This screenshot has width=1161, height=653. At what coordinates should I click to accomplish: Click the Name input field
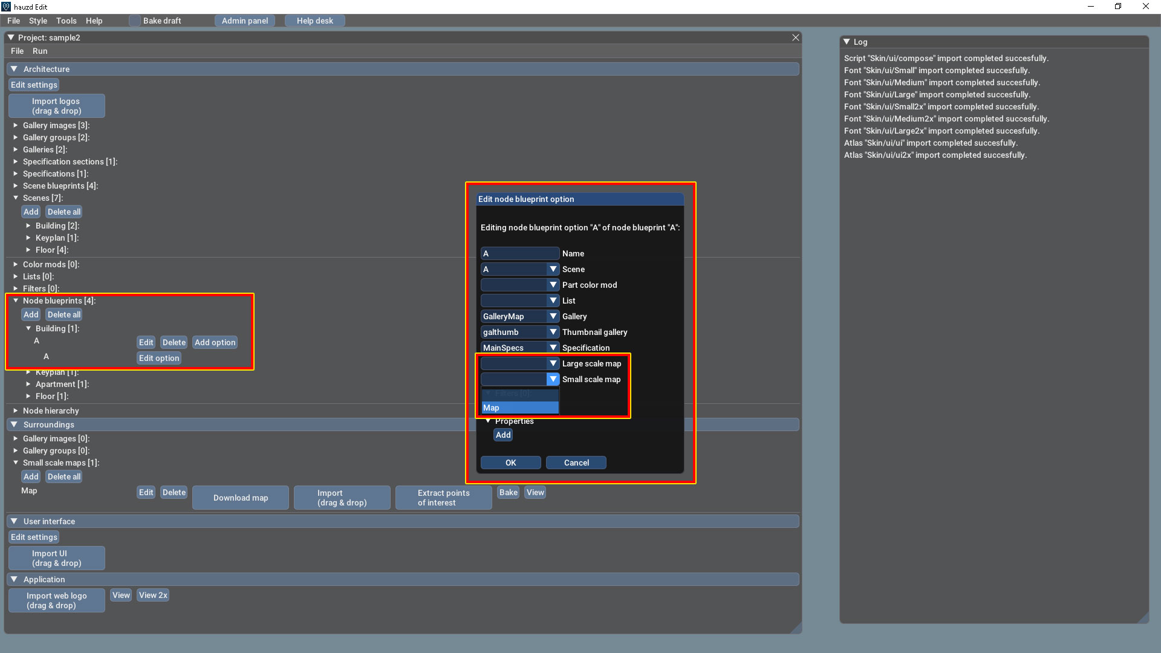[519, 253]
